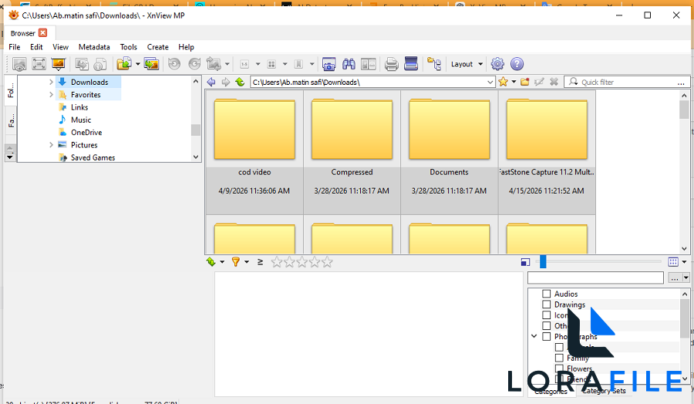Open the View image toolbar icon
This screenshot has height=404, width=694.
coord(19,64)
